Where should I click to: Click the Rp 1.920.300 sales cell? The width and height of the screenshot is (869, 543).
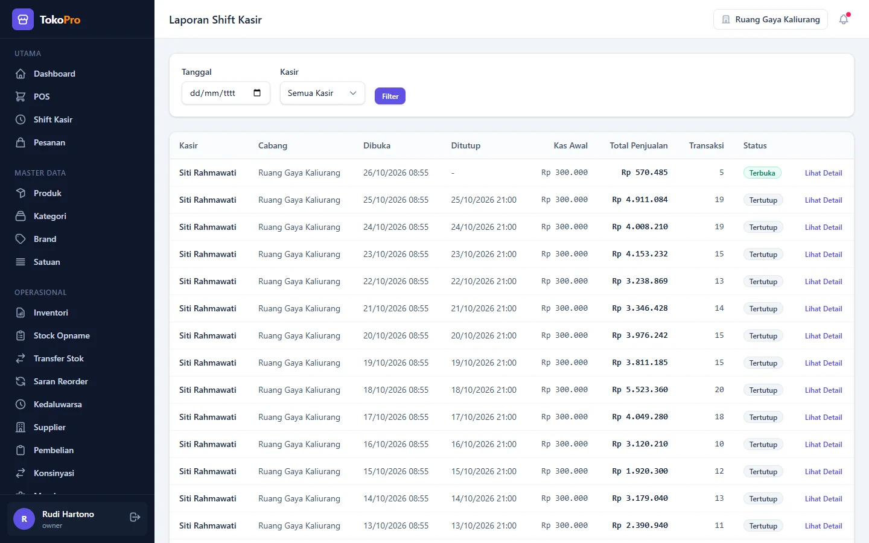tap(640, 471)
